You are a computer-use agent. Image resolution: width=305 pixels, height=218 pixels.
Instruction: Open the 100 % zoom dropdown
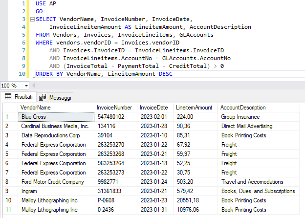pyautogui.click(x=26, y=86)
